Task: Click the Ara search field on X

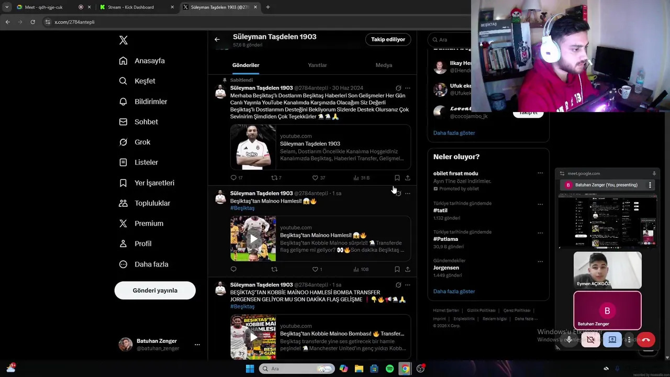Action: [450, 40]
